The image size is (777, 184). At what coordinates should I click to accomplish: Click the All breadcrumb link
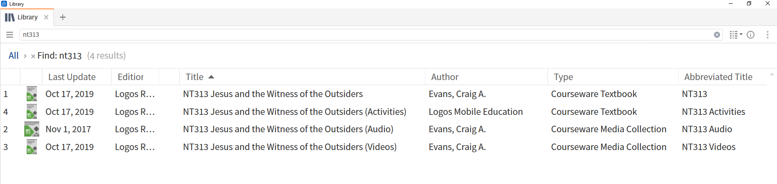point(14,55)
